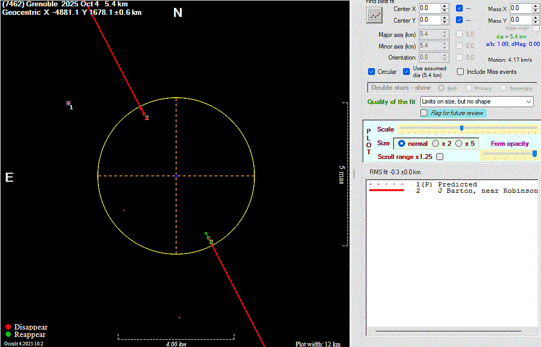This screenshot has width=541, height=347.
Task: Click the Find best fit graph icon button
Action: (374, 16)
